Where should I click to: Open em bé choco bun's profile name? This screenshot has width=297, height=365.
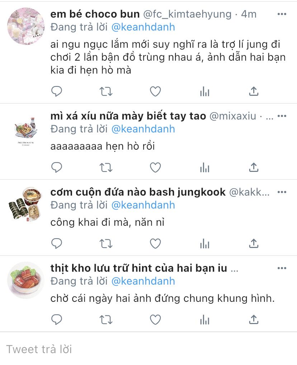95,14
